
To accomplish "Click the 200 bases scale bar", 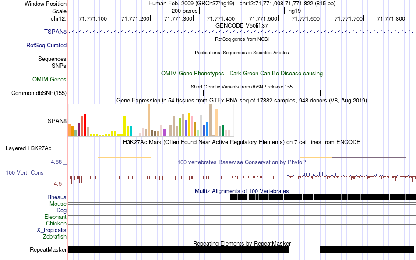I will coord(242,11).
